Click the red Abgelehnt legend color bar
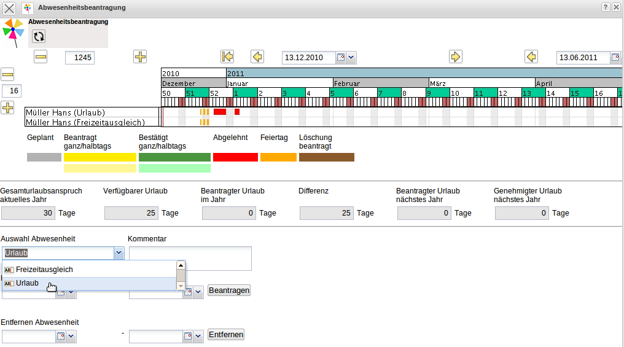Screen dimensions: 624x347 pos(235,157)
